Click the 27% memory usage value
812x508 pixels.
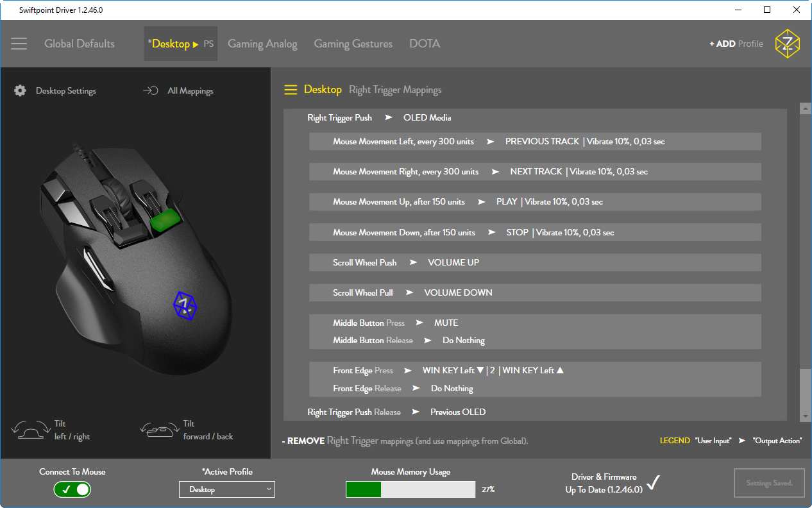(488, 490)
